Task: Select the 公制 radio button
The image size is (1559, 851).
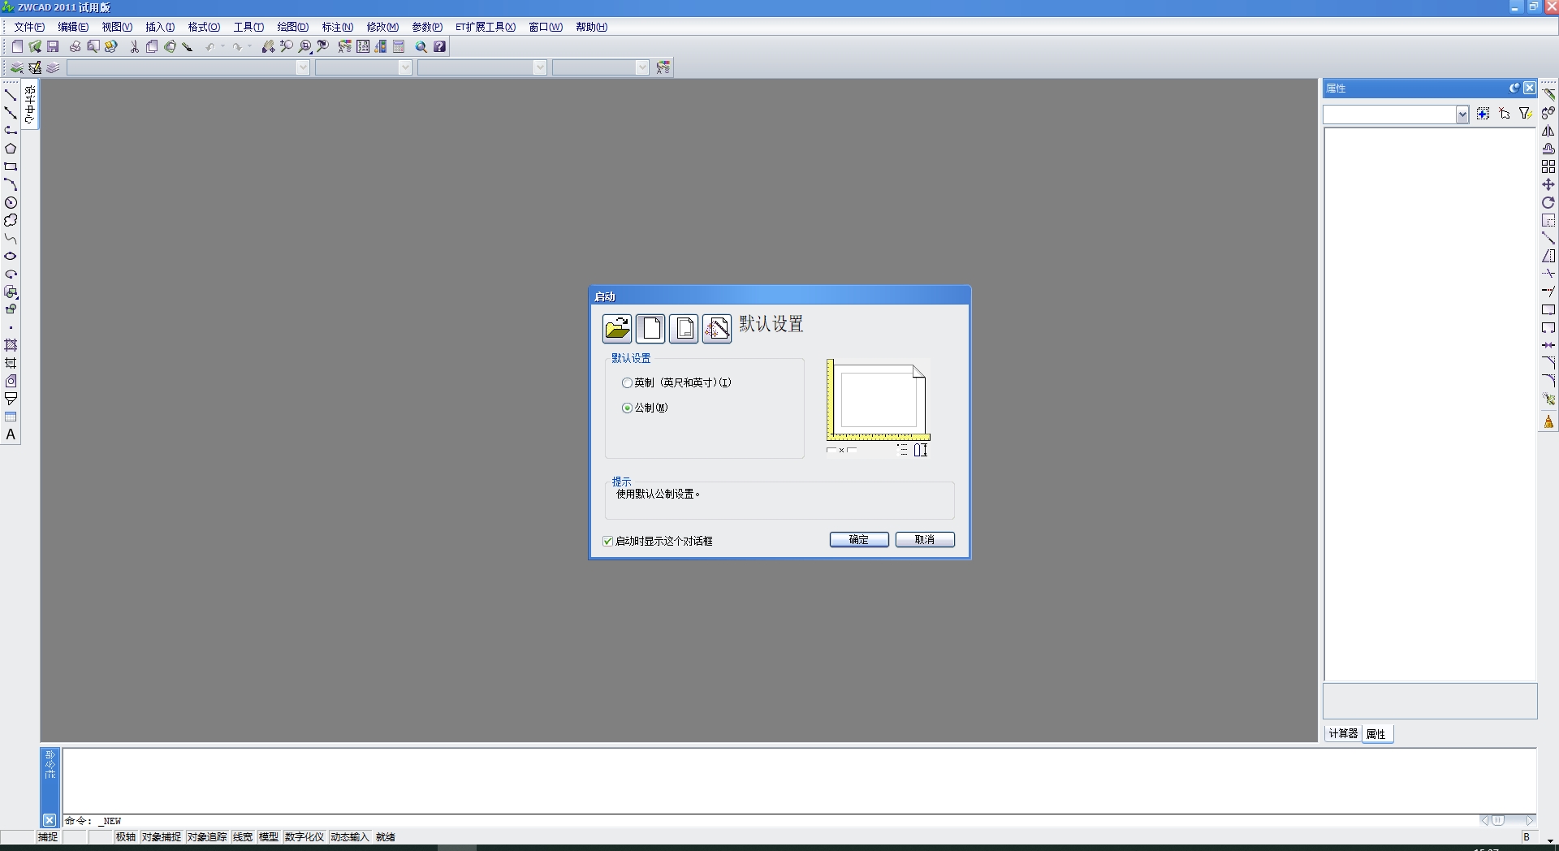Action: tap(627, 408)
